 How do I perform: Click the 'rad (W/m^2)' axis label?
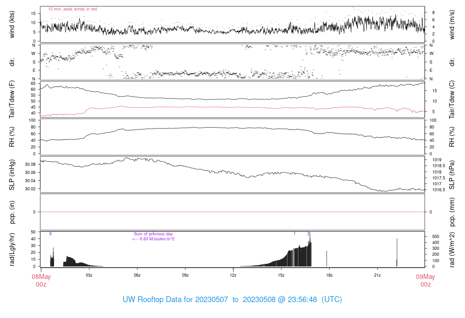[x=452, y=249]
